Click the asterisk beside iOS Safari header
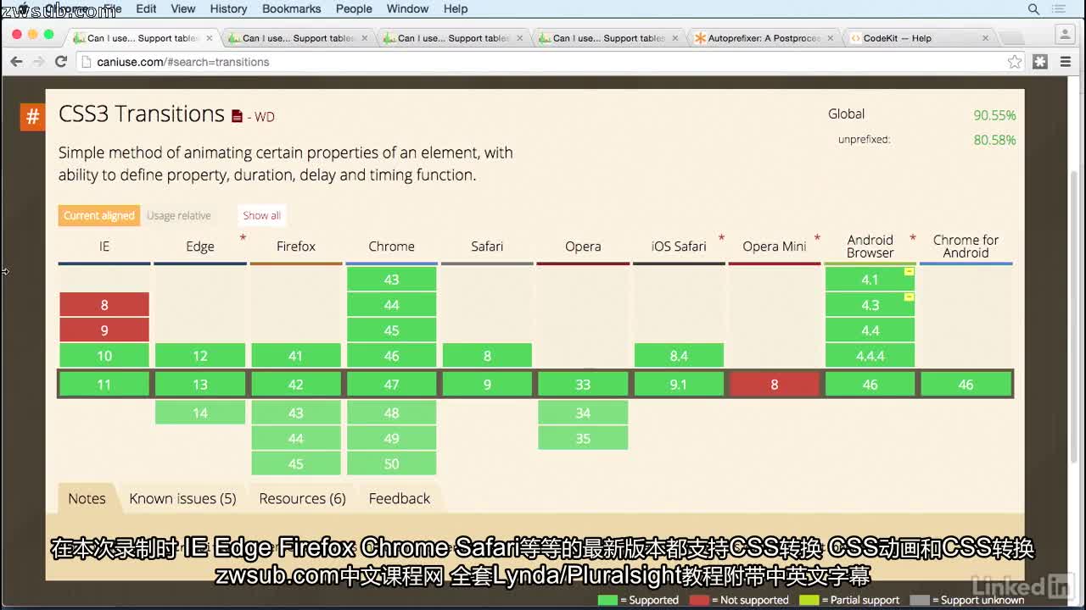The width and height of the screenshot is (1086, 610). 721,238
